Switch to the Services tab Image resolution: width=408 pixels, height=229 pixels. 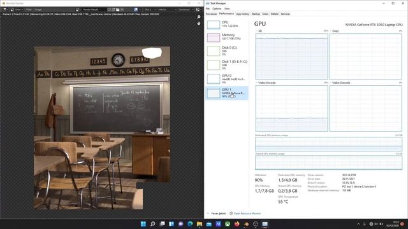[x=285, y=14]
